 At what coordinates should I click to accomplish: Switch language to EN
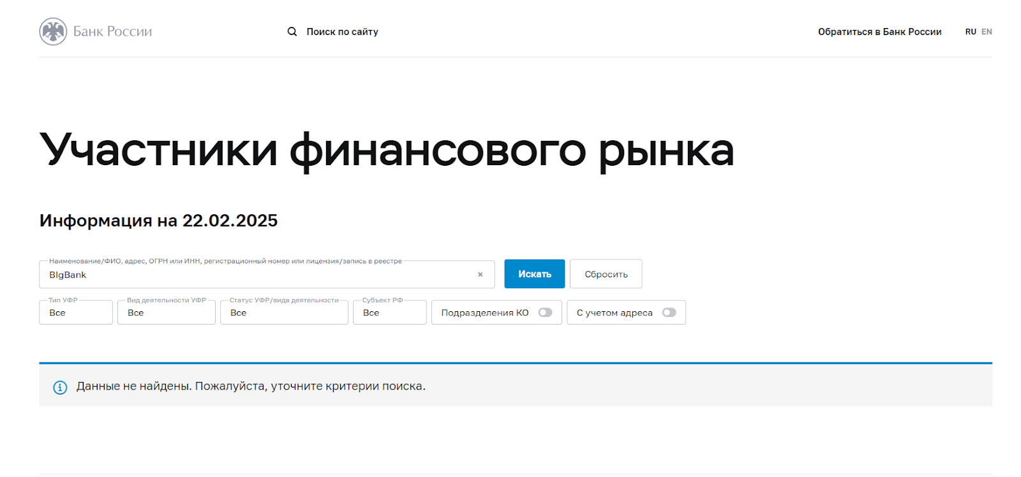(987, 32)
